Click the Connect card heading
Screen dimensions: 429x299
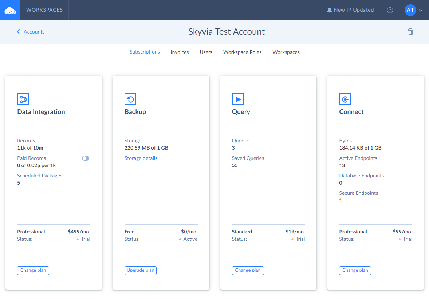351,111
